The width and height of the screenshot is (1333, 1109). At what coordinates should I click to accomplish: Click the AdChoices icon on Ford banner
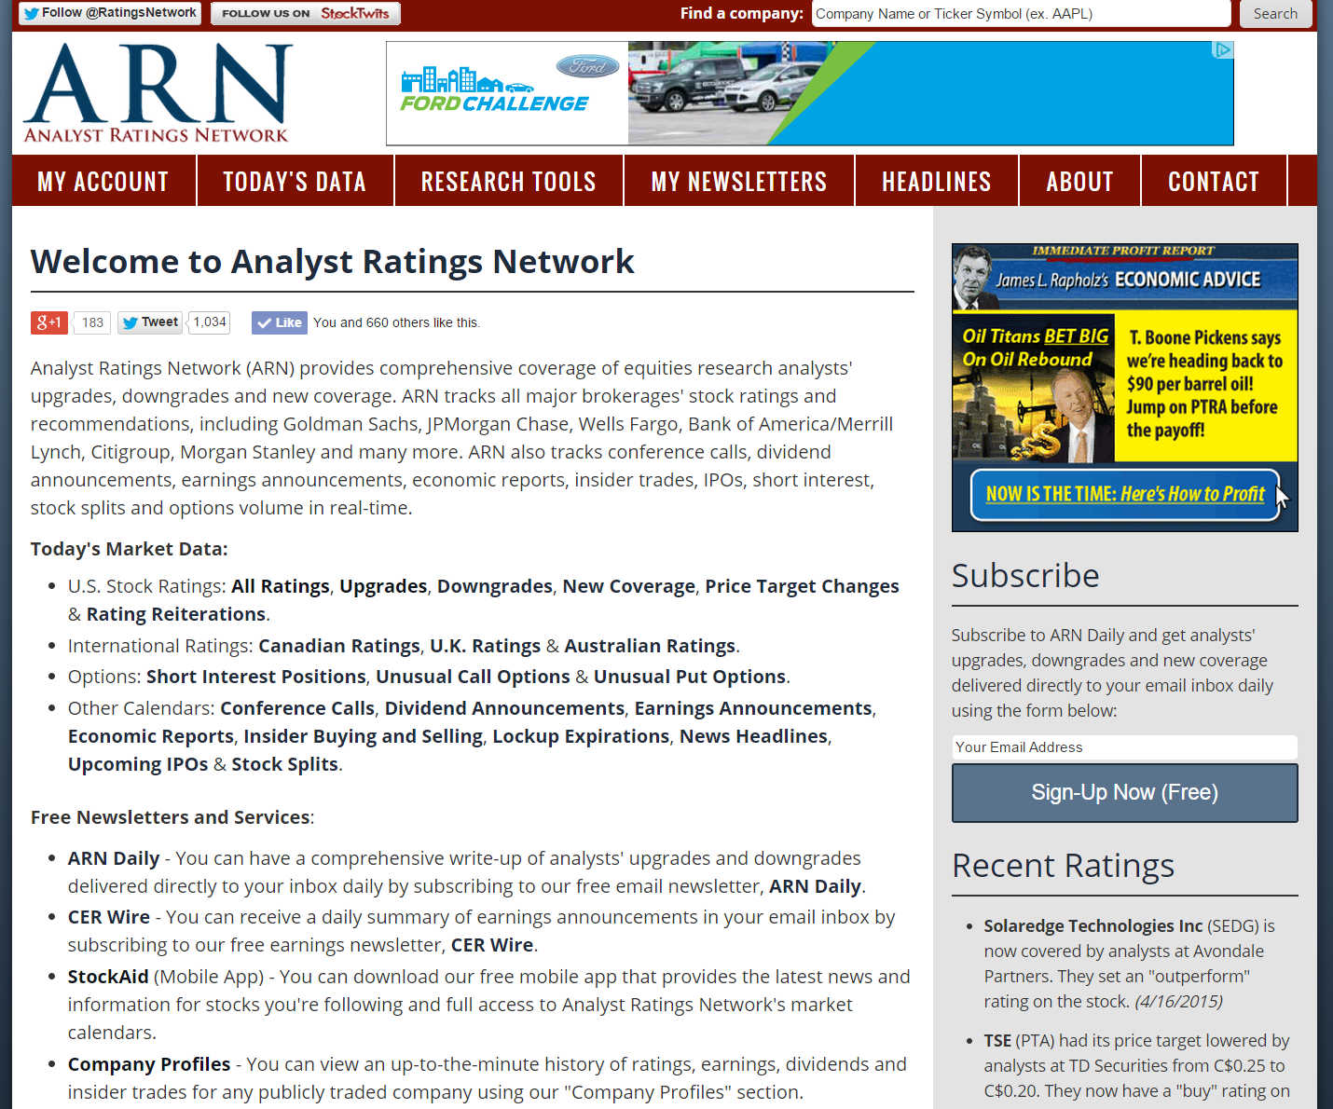tap(1223, 50)
